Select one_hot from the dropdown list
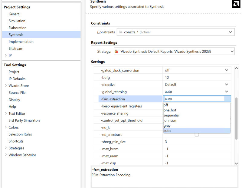This screenshot has height=188, width=242. point(170,110)
